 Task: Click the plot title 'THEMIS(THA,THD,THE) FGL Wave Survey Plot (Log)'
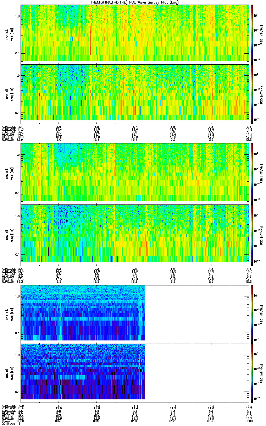pos(135,2)
